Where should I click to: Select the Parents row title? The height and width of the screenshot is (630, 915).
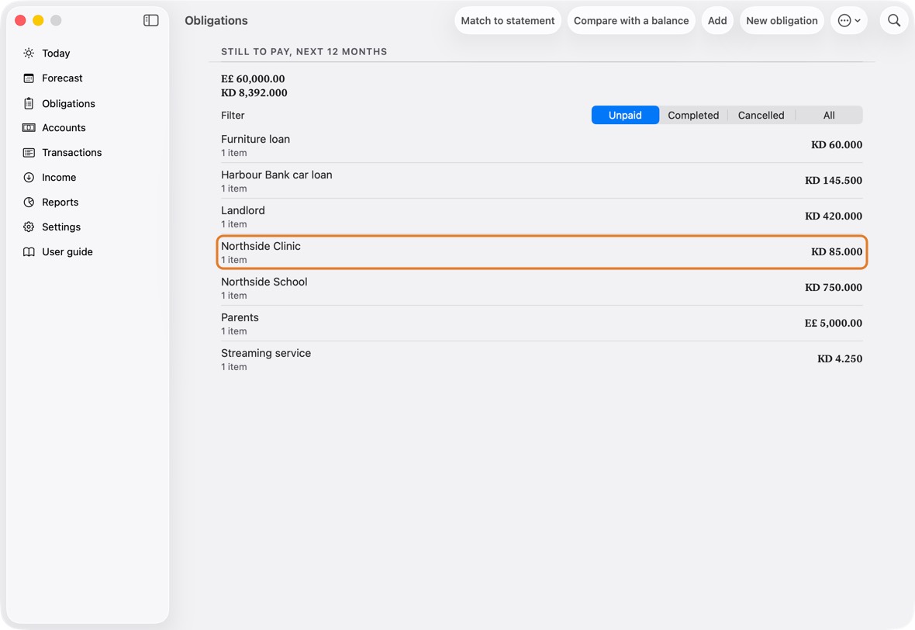pos(240,317)
